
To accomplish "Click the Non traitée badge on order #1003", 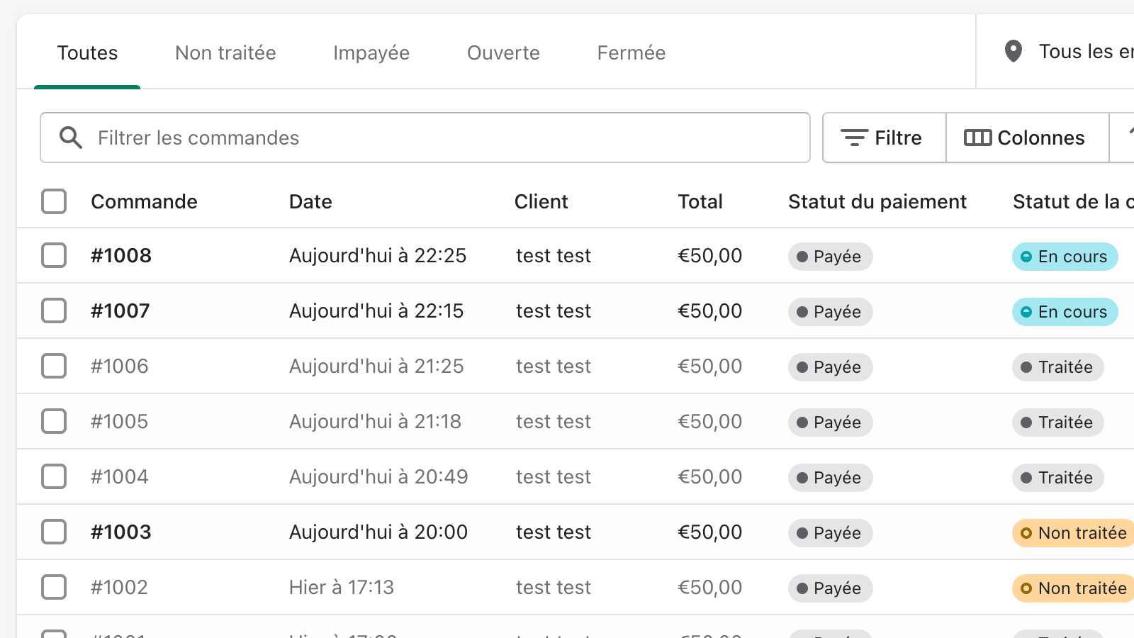I will point(1073,532).
